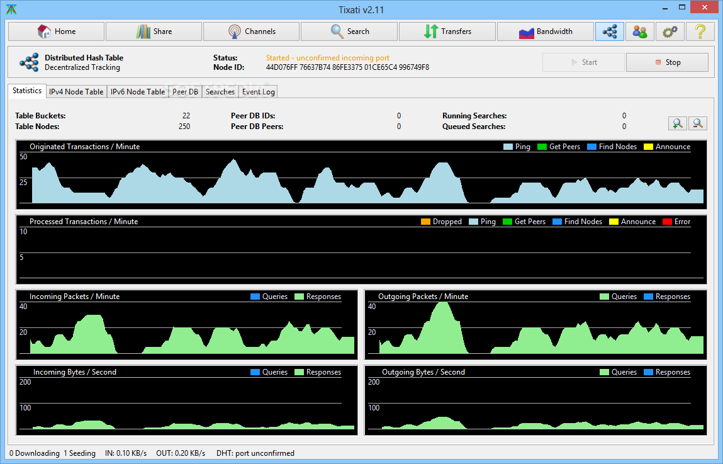Viewport: 723px width, 464px height.
Task: Click the DHT network nodes toolbar icon
Action: [610, 31]
